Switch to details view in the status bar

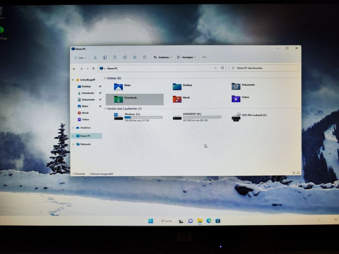point(294,173)
